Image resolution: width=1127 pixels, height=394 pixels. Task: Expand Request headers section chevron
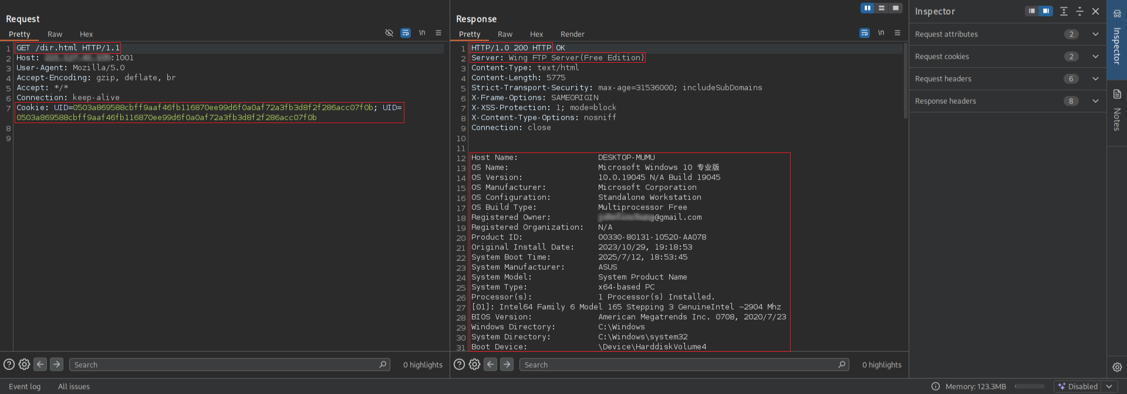point(1095,79)
